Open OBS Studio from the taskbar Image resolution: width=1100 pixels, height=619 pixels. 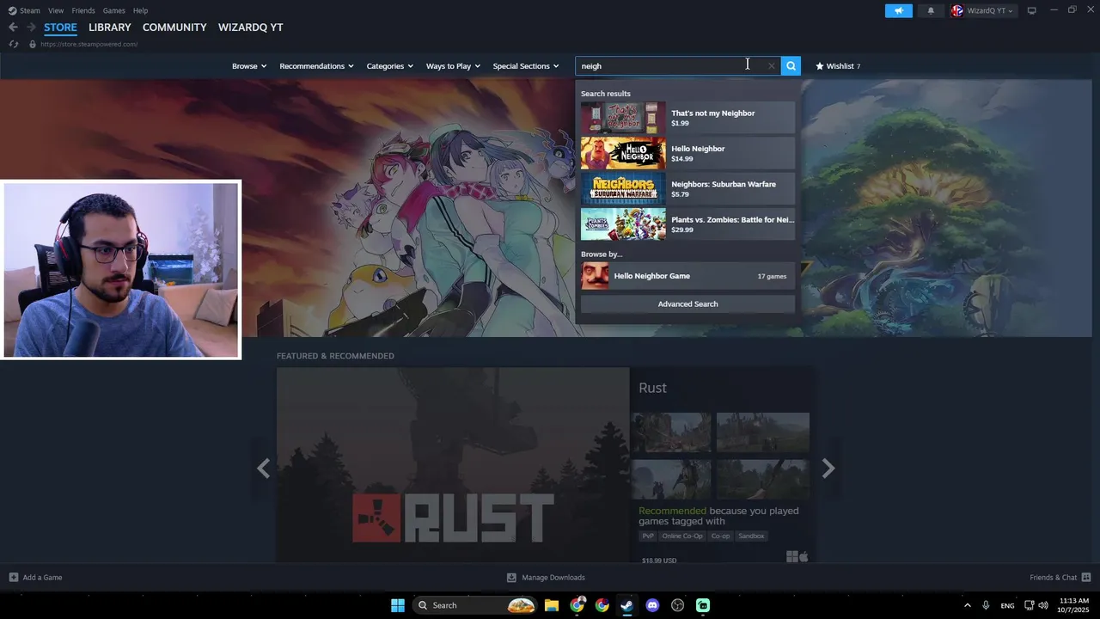click(677, 605)
